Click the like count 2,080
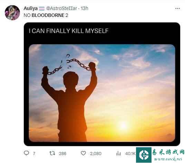Screen dimensions: 185x163 96,153
